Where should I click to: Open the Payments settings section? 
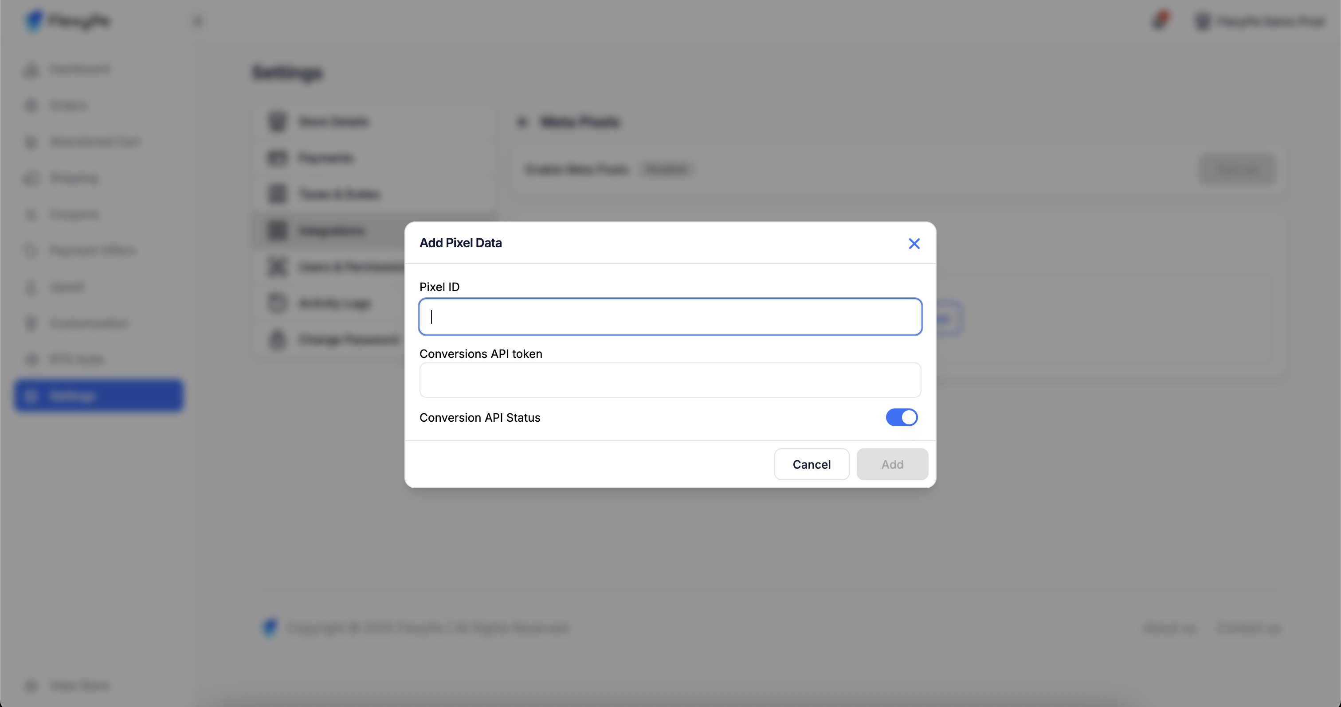point(325,158)
